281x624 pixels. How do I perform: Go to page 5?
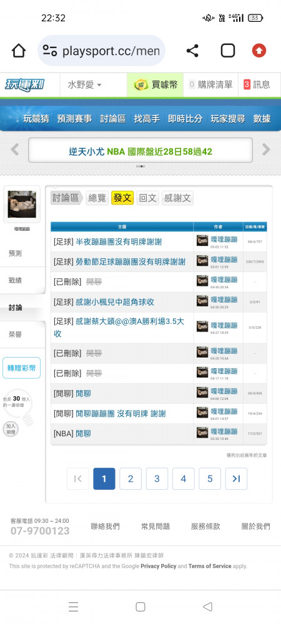210,479
